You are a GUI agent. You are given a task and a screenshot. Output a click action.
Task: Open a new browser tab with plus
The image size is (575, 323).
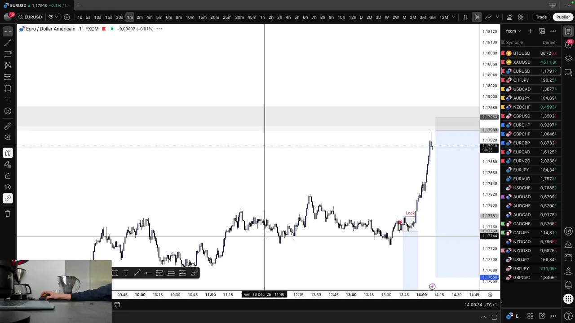79,5
